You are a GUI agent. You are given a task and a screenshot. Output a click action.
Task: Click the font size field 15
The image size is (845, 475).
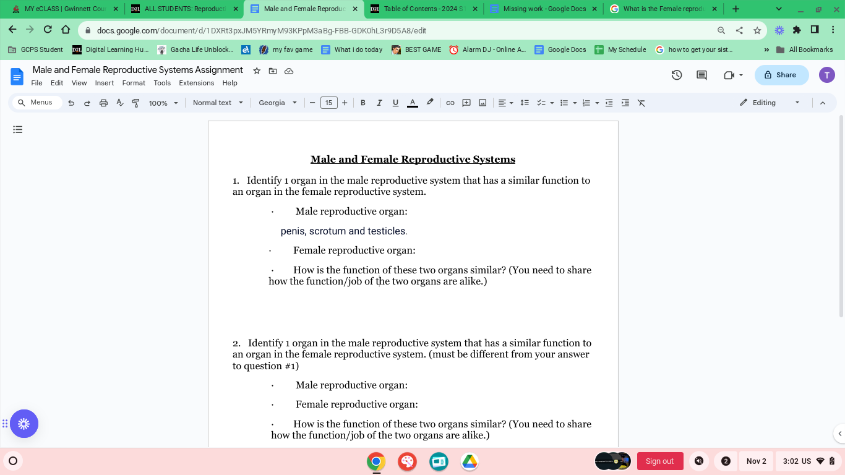328,103
